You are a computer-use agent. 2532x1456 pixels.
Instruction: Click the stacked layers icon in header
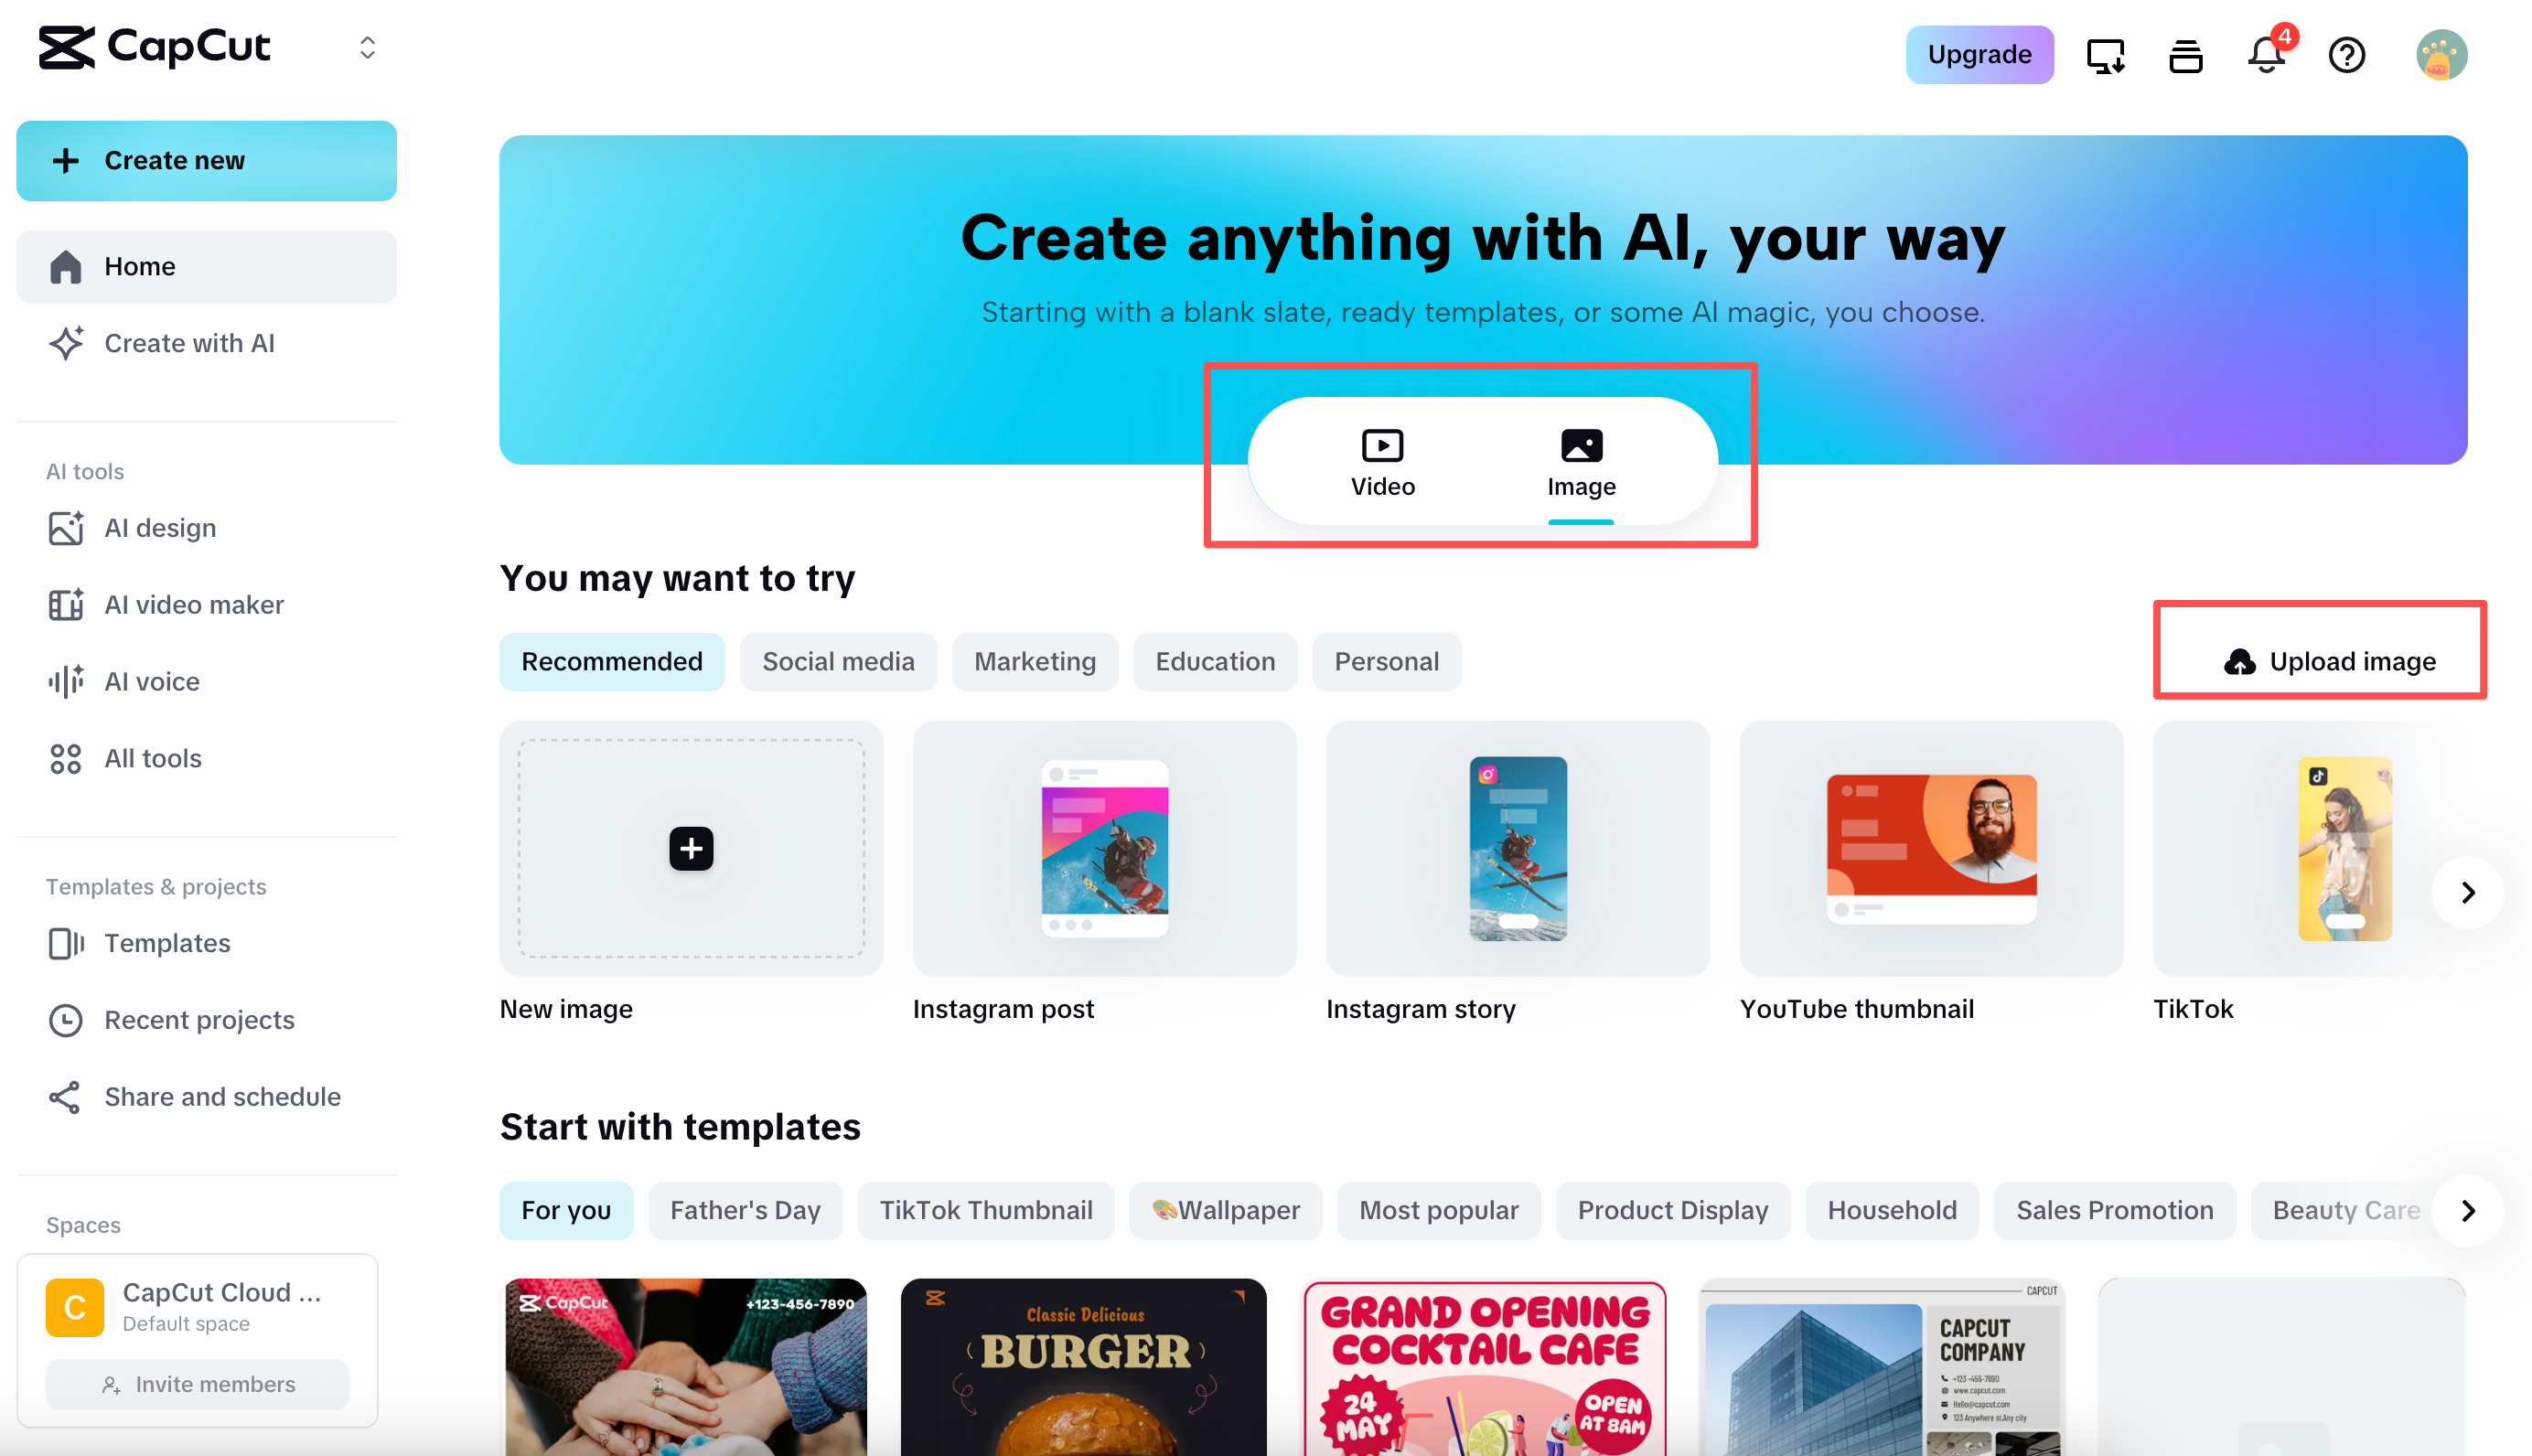coord(2185,55)
